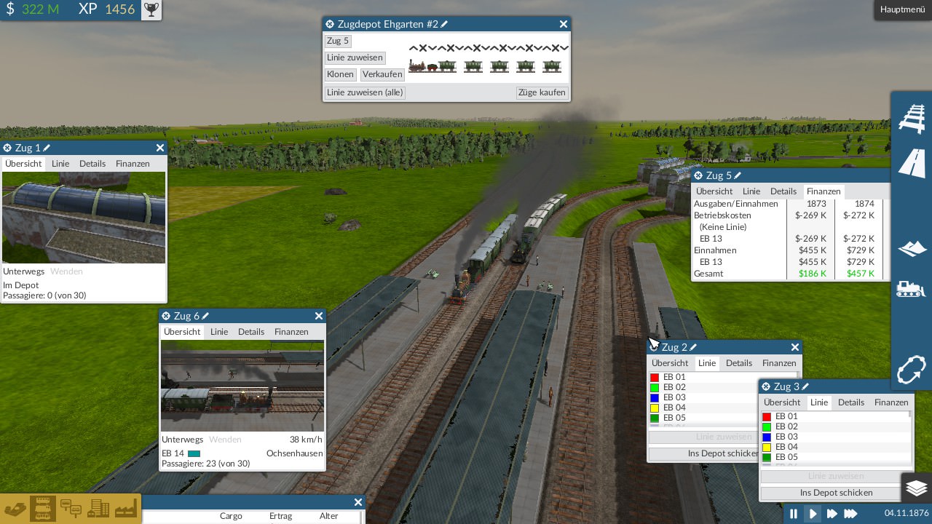This screenshot has width=932, height=524.
Task: Open the achievements trophy icon
Action: [151, 9]
